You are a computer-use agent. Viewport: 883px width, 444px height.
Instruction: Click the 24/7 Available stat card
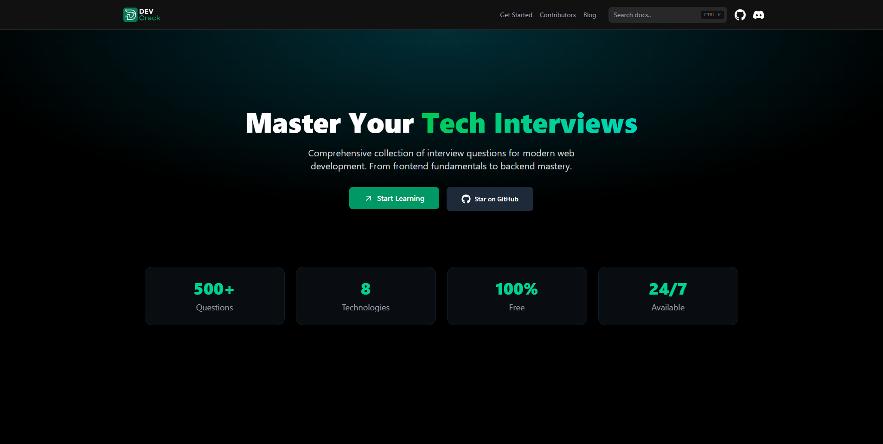point(668,296)
